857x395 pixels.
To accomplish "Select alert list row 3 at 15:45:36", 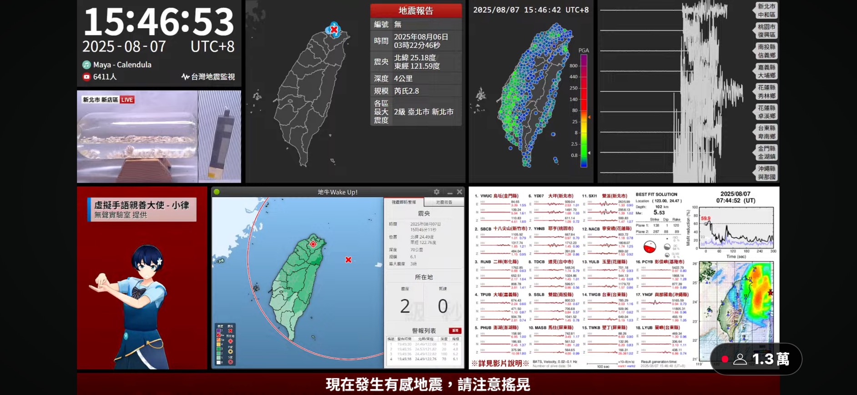I will tap(424, 354).
